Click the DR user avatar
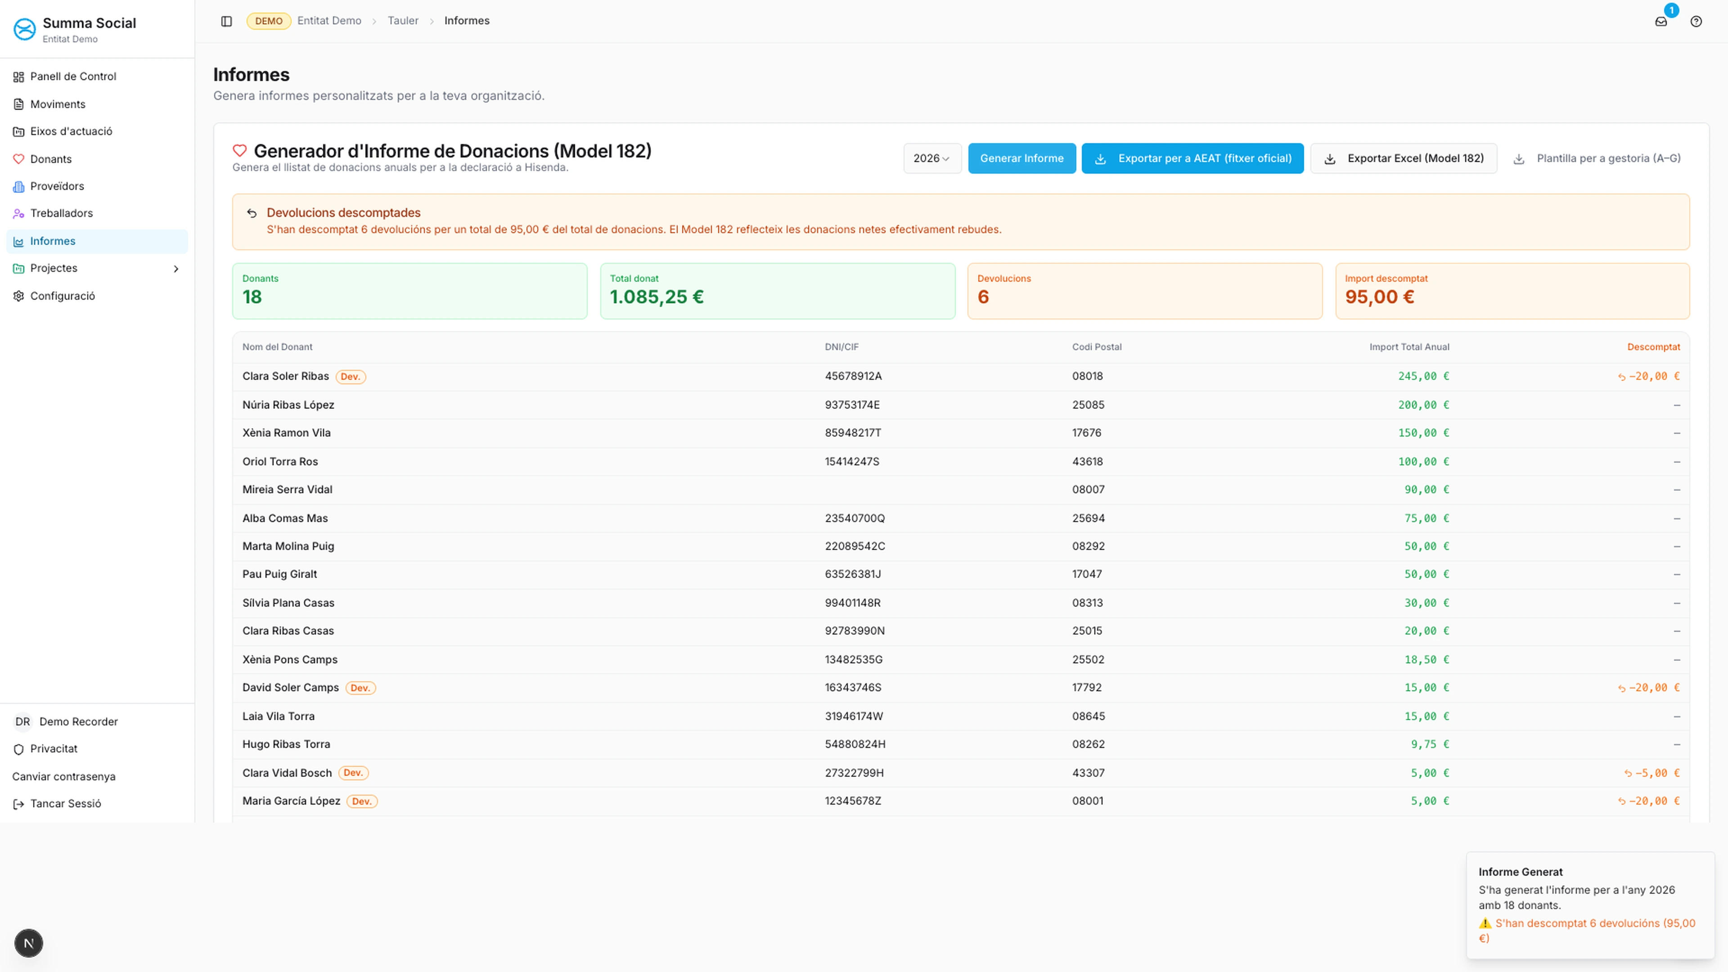This screenshot has width=1728, height=972. pyautogui.click(x=23, y=721)
